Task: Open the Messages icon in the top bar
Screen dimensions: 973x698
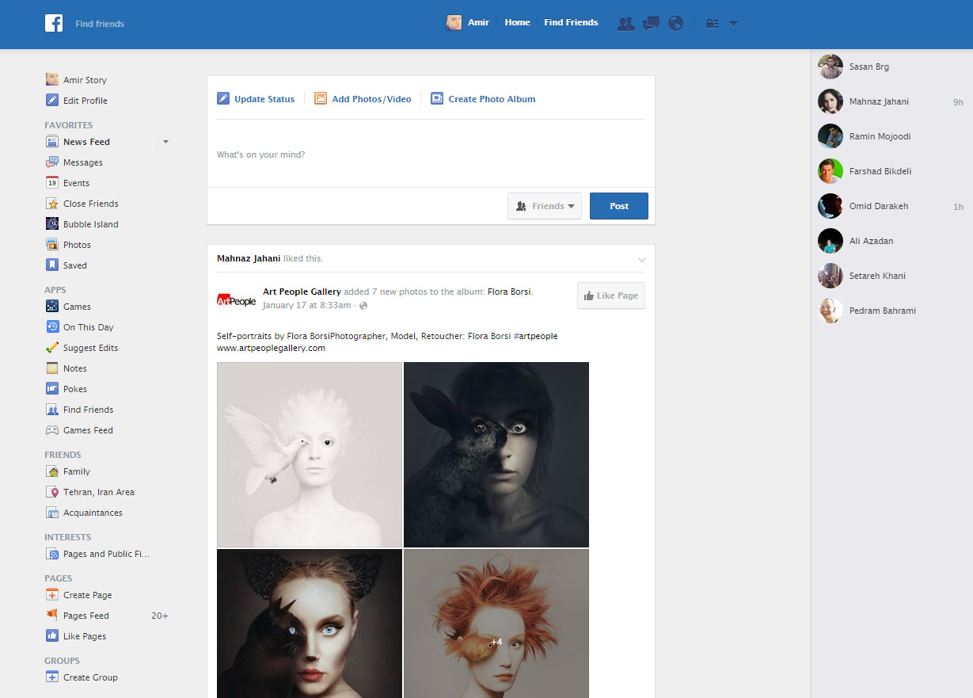Action: tap(651, 23)
